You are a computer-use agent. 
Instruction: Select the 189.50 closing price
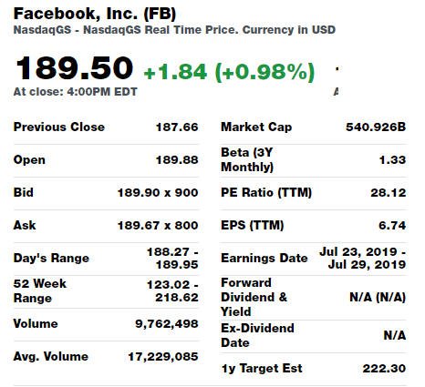point(75,68)
